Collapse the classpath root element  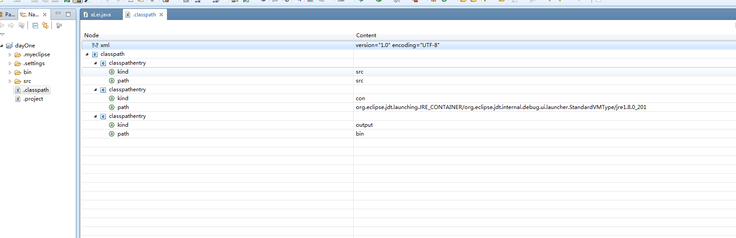(87, 54)
